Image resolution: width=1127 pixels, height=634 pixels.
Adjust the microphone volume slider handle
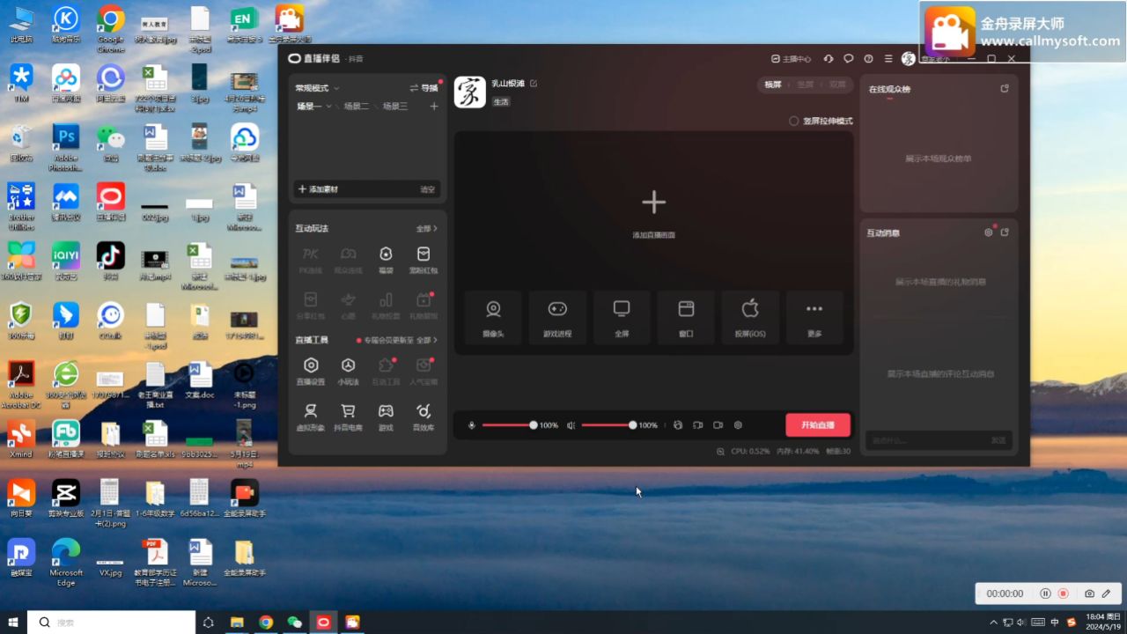(x=534, y=425)
